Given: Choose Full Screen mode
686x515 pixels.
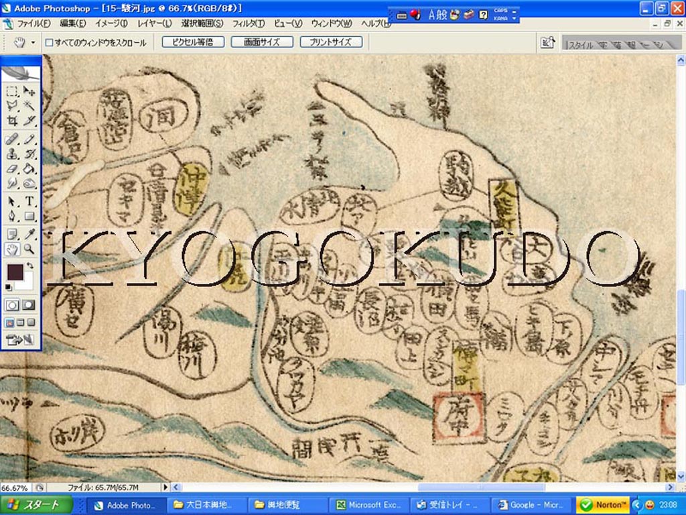Looking at the screenshot, I should click(31, 323).
